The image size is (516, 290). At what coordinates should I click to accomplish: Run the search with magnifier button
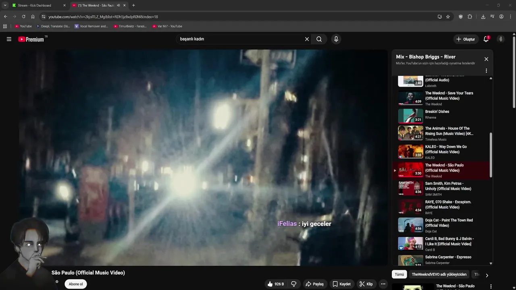tap(319, 39)
